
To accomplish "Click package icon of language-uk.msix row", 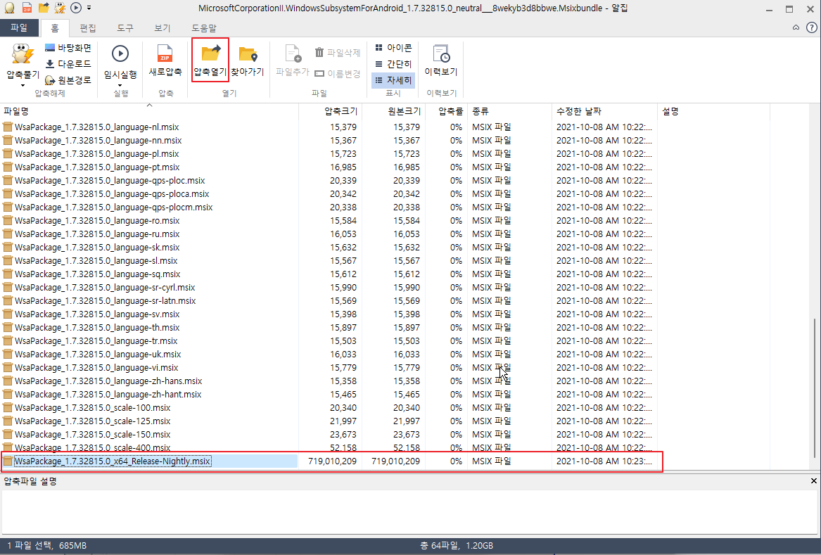I will [7, 355].
